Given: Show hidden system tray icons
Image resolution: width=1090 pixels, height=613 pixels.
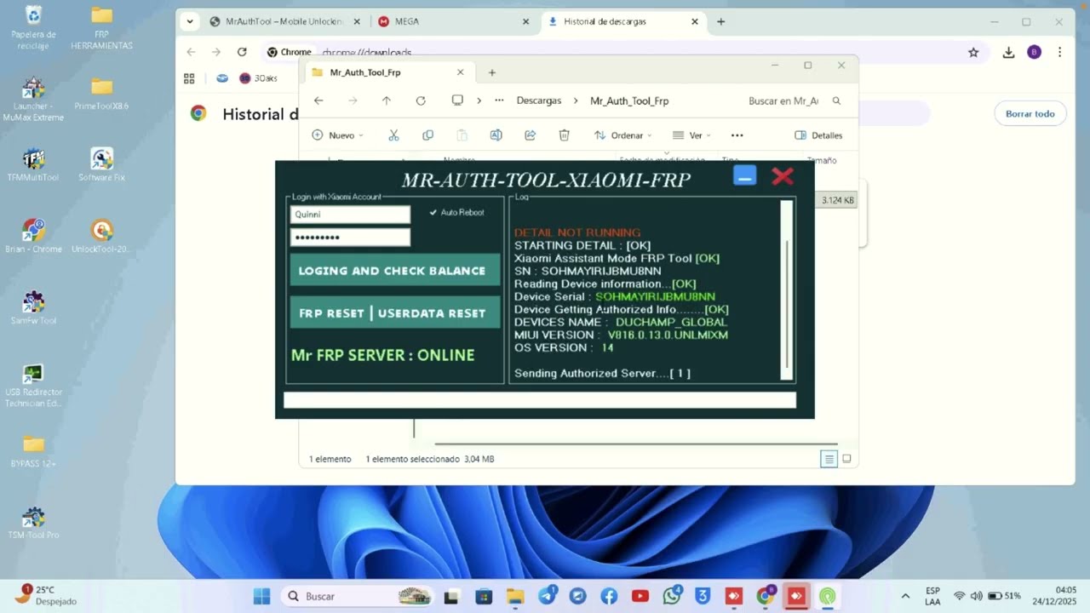Looking at the screenshot, I should 905,596.
